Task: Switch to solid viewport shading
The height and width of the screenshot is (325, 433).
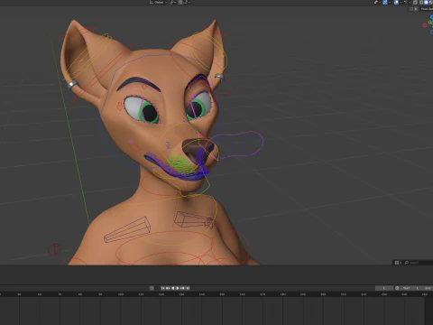Action: pyautogui.click(x=427, y=2)
